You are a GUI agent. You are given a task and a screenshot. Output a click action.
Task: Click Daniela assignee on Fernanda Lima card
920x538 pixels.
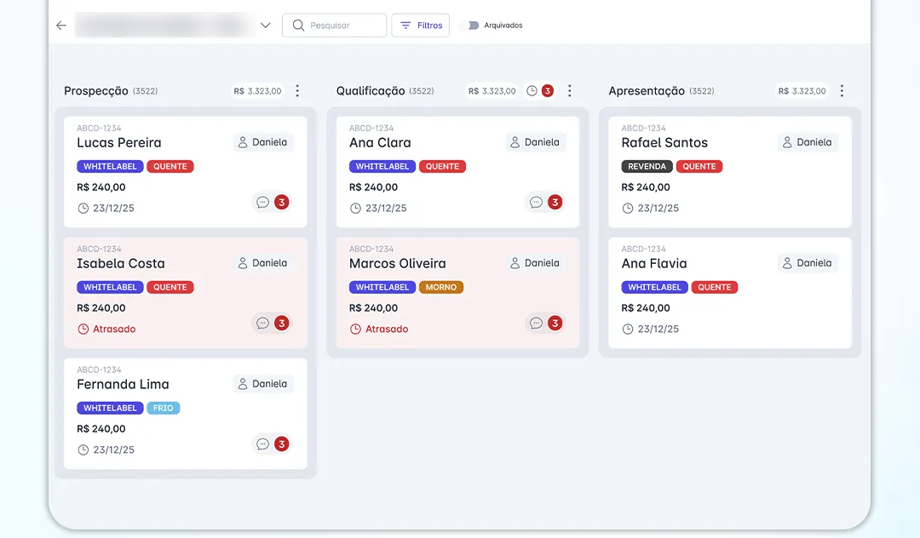[263, 384]
